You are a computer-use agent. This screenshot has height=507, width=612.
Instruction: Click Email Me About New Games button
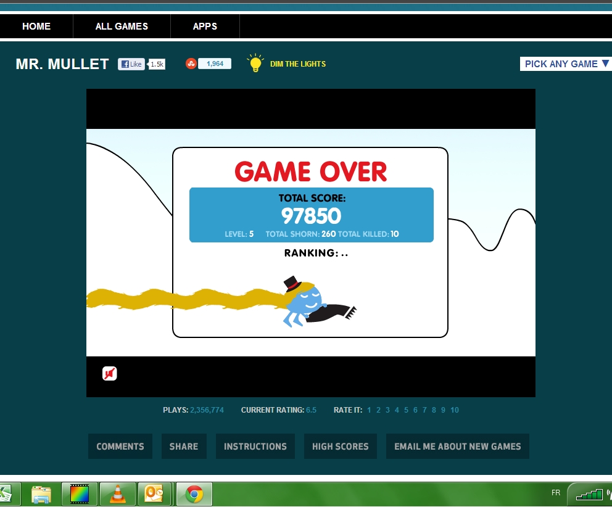[x=457, y=447]
